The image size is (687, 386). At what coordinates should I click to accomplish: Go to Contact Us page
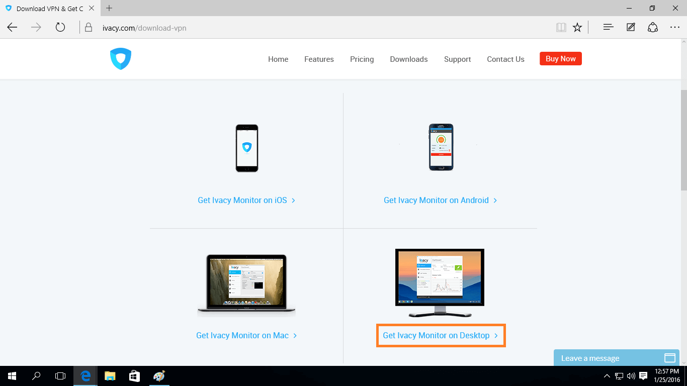tap(505, 59)
